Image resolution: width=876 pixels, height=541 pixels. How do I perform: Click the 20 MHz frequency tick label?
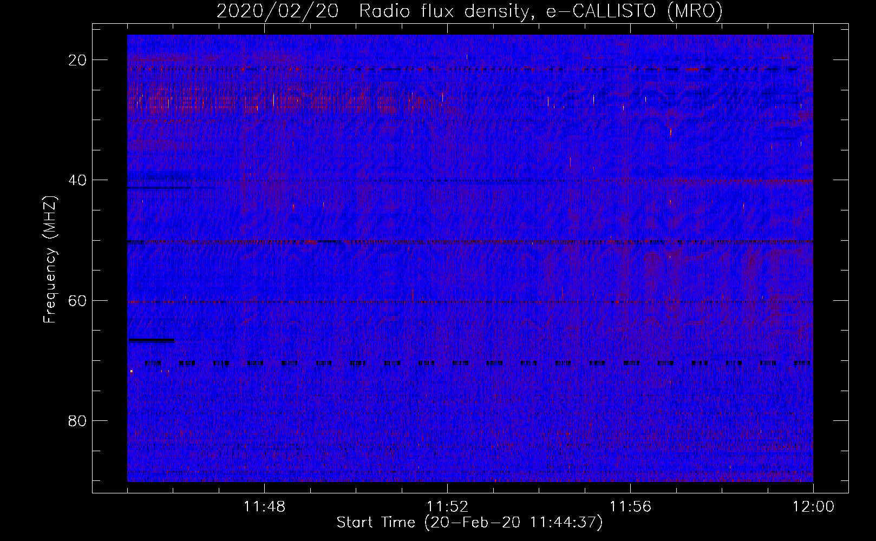(78, 60)
